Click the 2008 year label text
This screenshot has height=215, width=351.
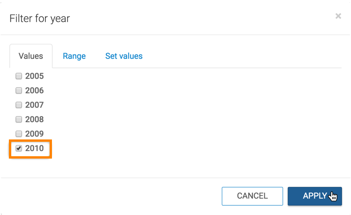[35, 119]
